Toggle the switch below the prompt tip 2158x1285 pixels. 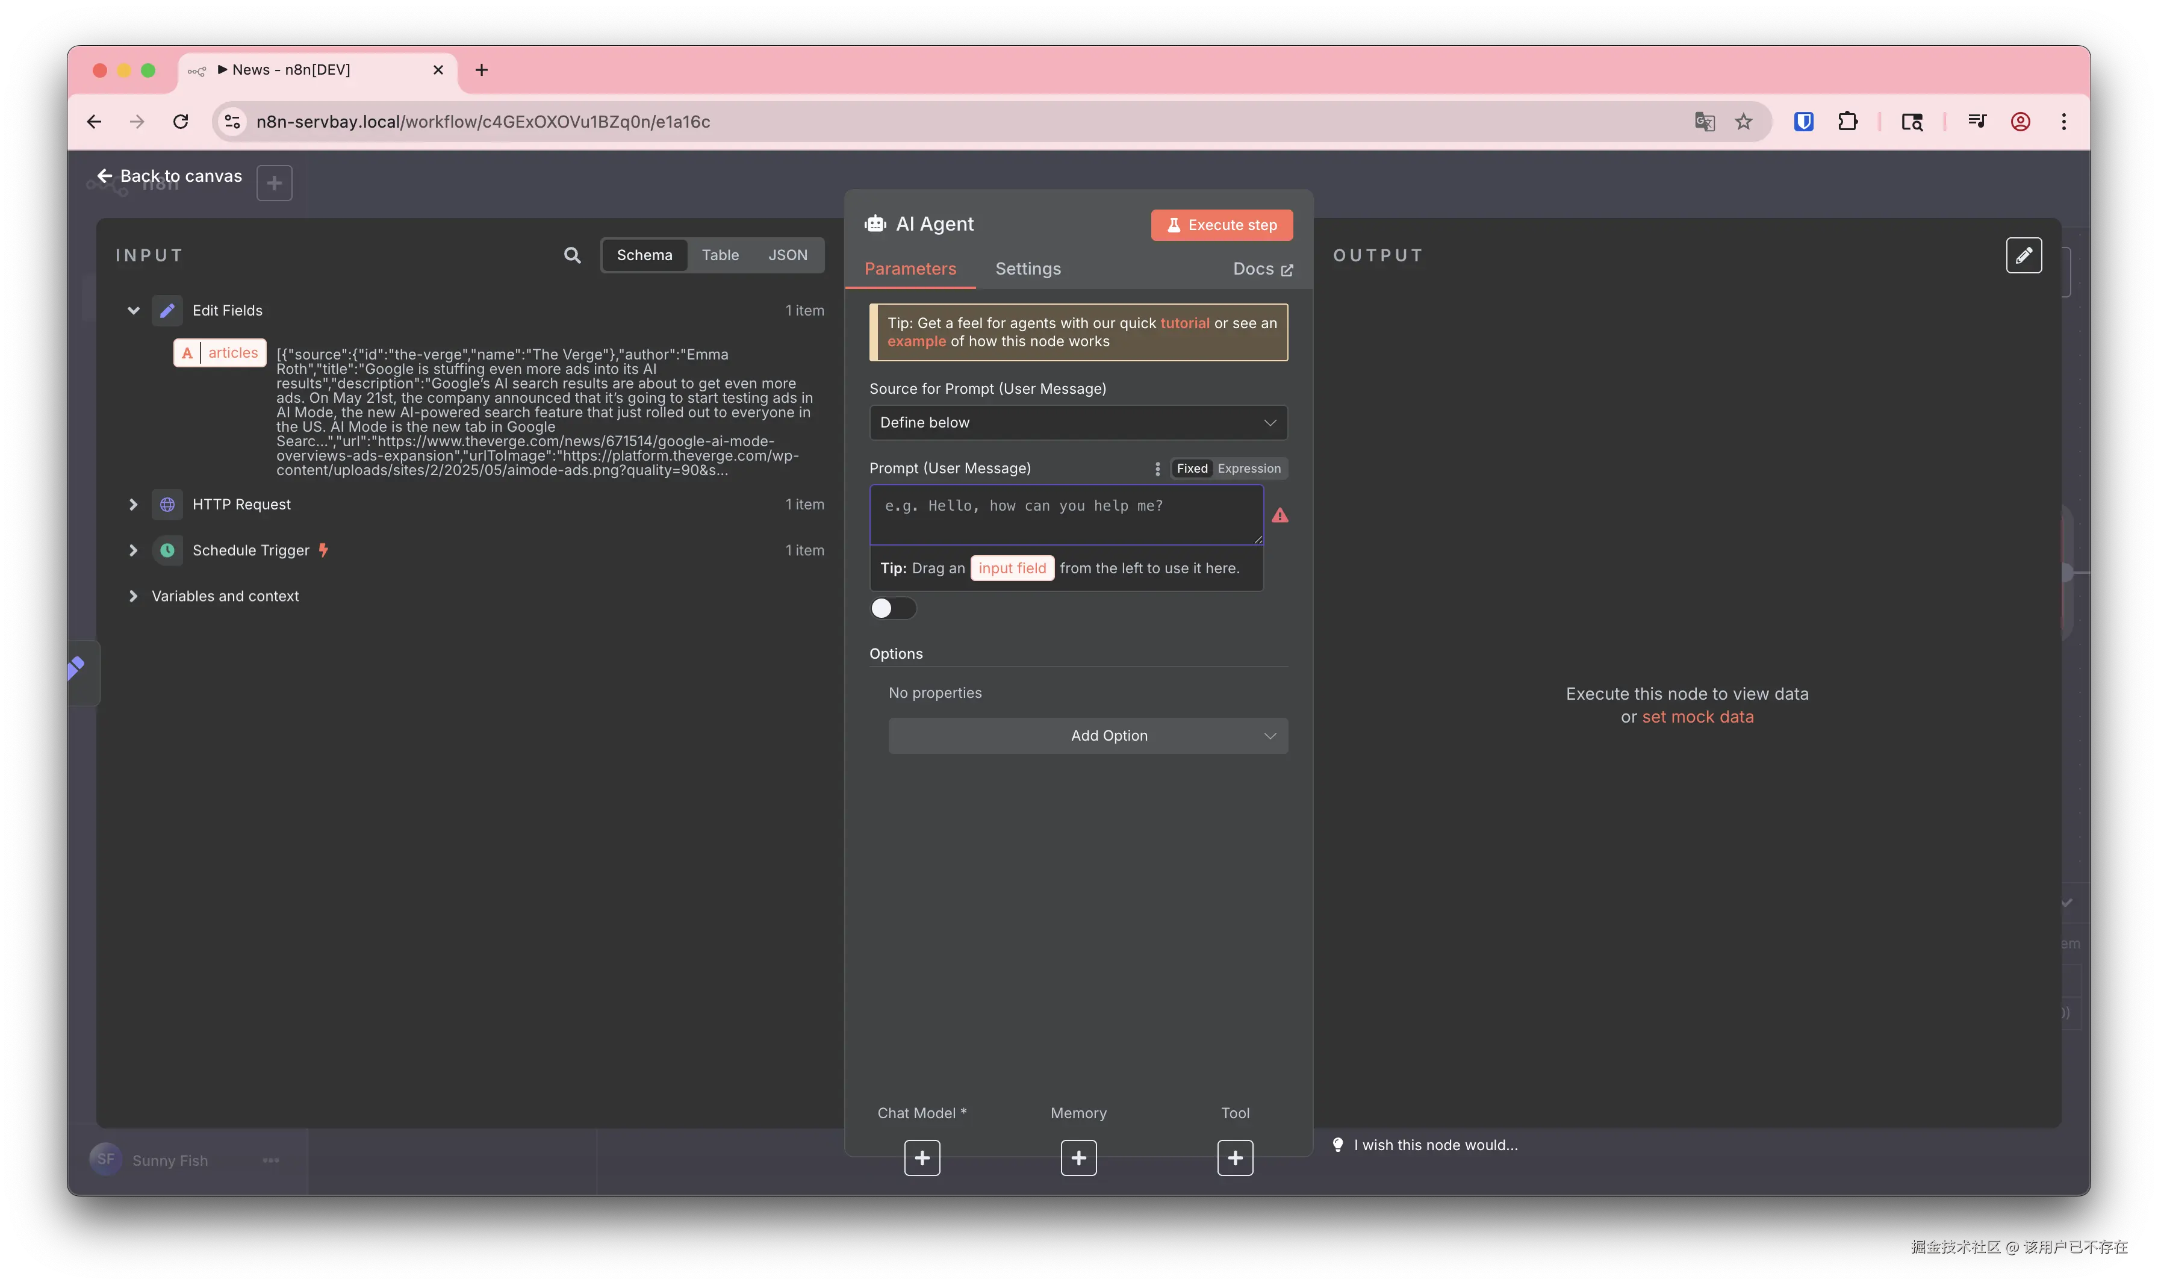892,609
